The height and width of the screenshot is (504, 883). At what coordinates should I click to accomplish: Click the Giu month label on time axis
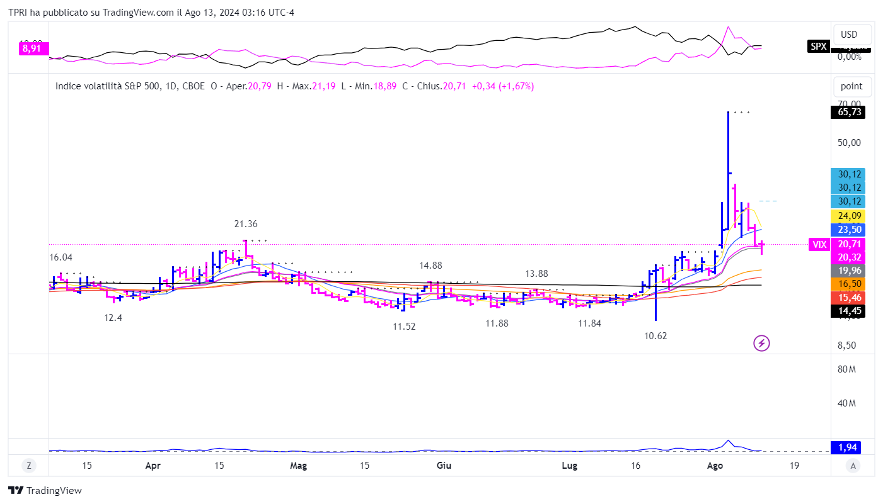pos(444,466)
